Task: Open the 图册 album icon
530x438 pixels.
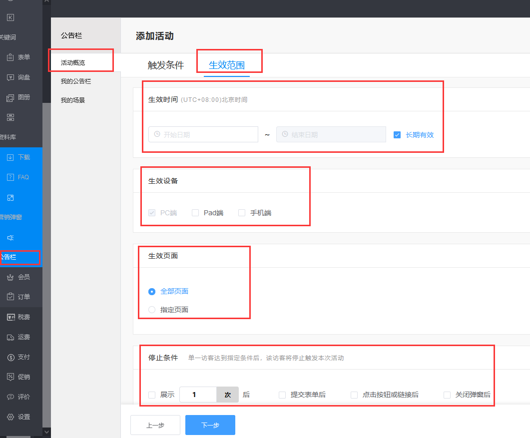Action: pos(10,98)
